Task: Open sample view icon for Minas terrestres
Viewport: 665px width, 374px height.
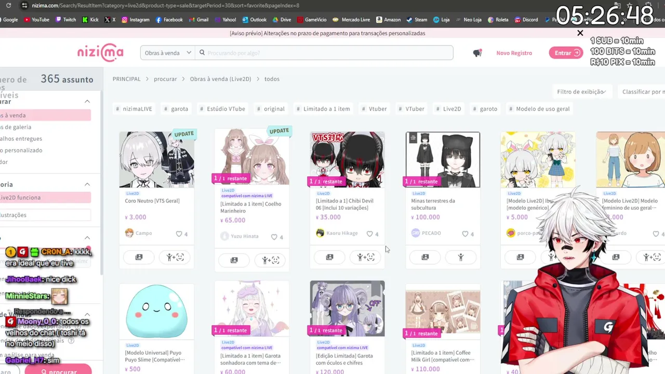Action: pos(425,257)
